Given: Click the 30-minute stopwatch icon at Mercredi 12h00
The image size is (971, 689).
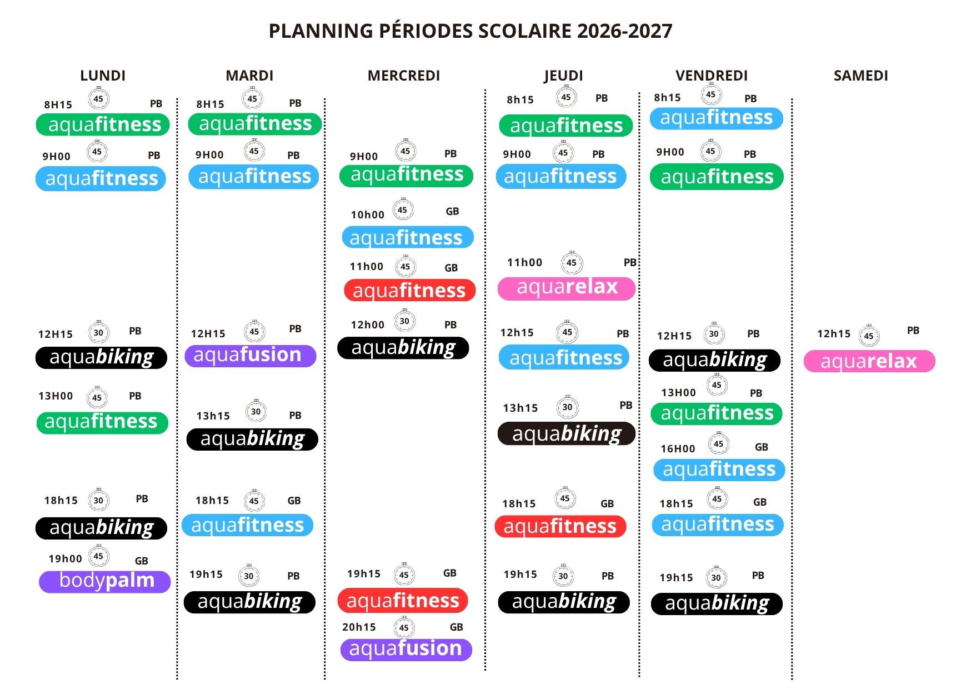Looking at the screenshot, I should (404, 321).
